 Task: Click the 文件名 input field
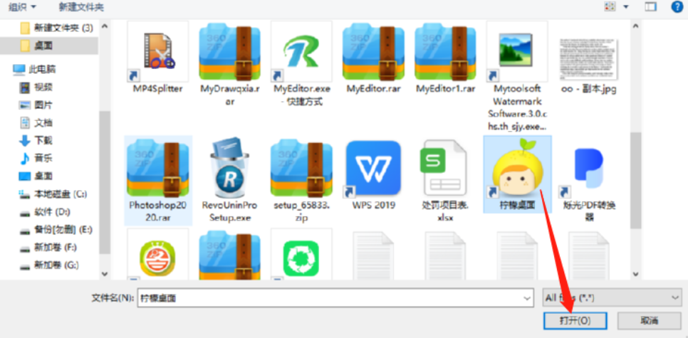click(x=335, y=298)
